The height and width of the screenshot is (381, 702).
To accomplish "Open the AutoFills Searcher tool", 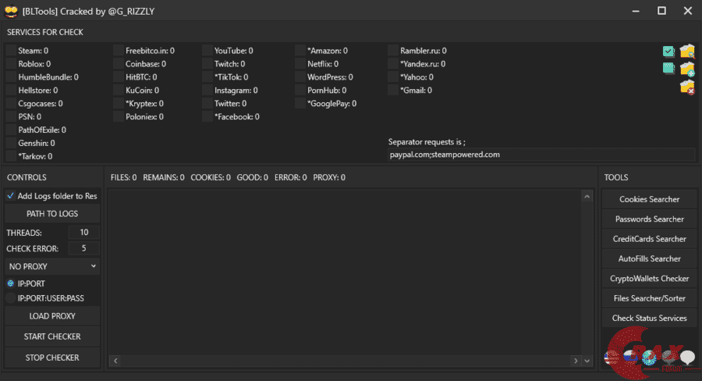I will point(649,258).
